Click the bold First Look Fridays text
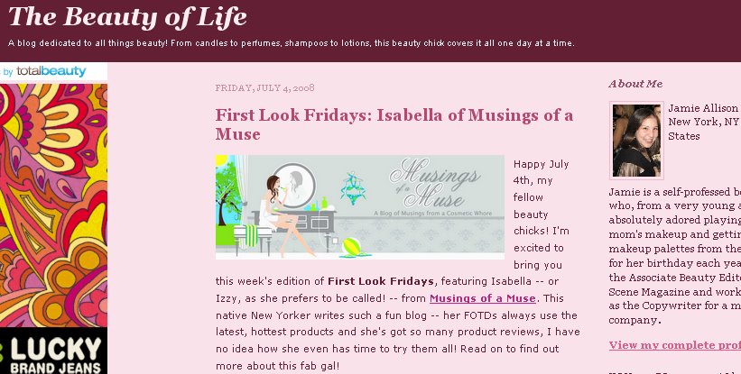Viewport: 741px width, 374px height. [x=381, y=281]
